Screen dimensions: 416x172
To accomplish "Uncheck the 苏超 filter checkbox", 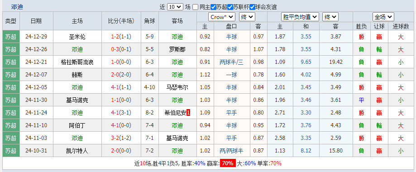I will click(213, 7).
